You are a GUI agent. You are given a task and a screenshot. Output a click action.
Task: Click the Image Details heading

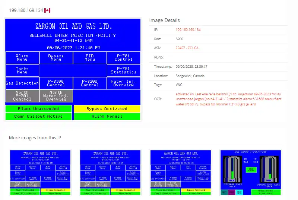[164, 20]
